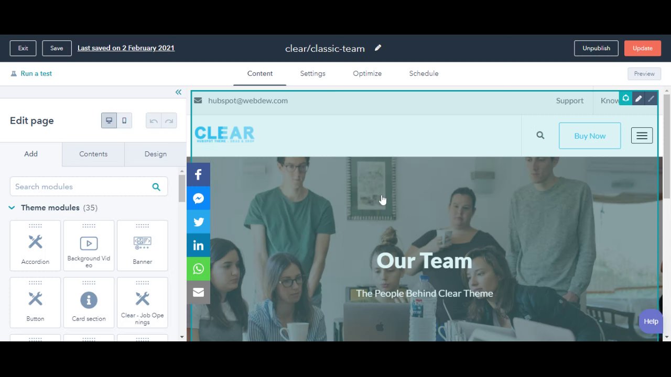Click the Messenger share icon
Screen dimensions: 671x377
coord(198,198)
